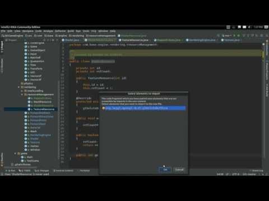Click the project panel settings gear icon

(53, 40)
